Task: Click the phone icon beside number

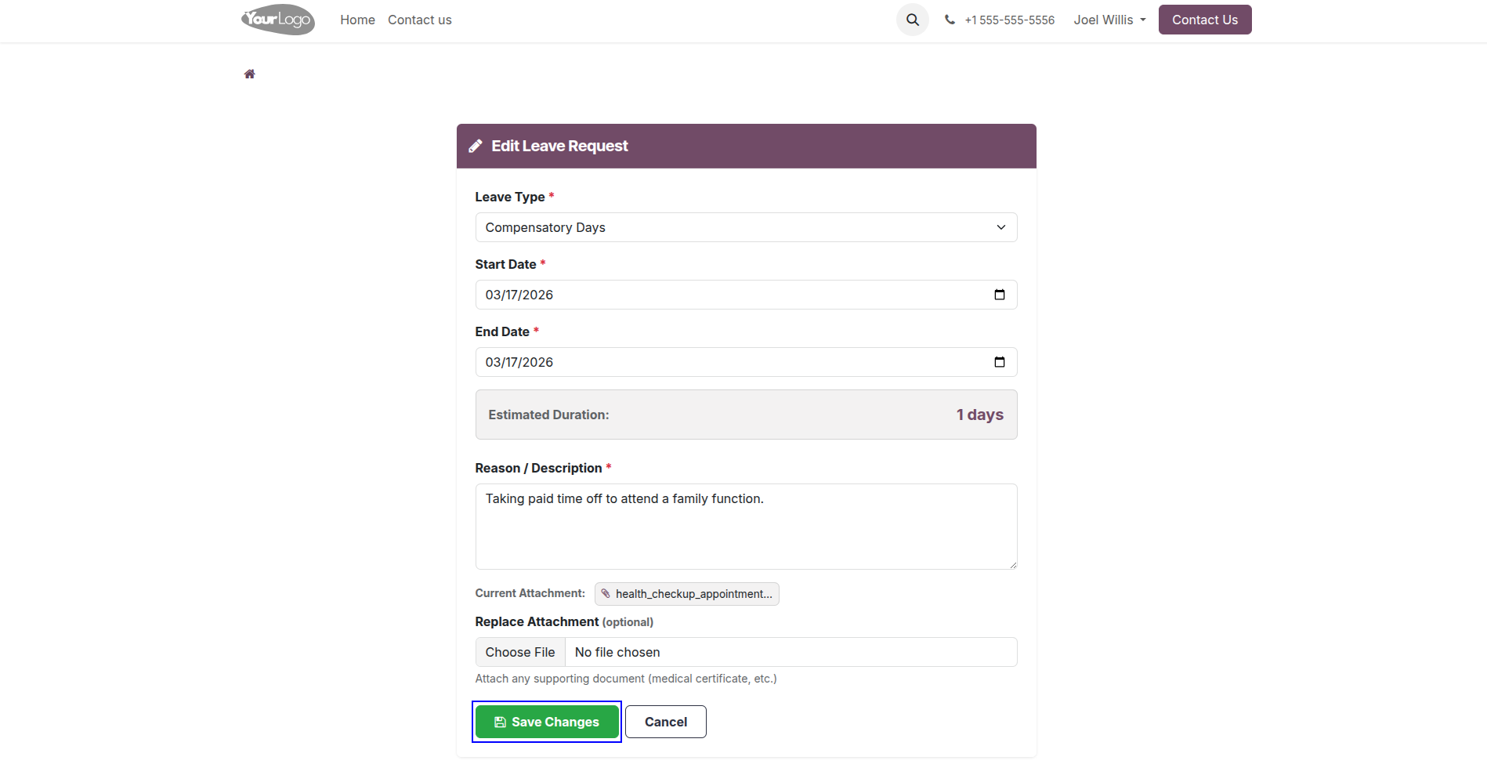Action: point(950,20)
